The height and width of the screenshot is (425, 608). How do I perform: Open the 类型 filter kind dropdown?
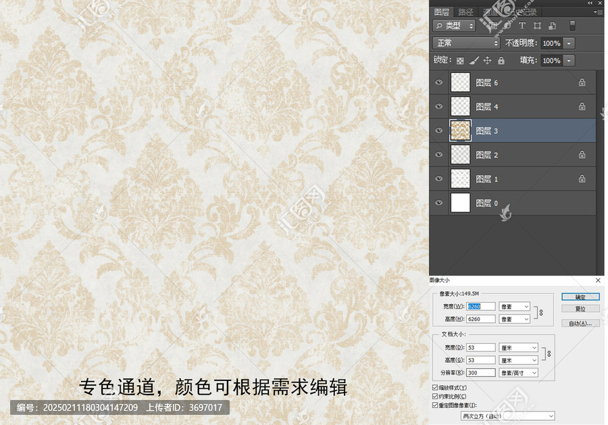pos(454,26)
